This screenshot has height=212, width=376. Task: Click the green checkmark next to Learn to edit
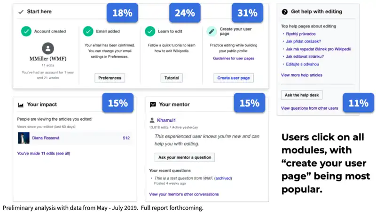pyautogui.click(x=150, y=31)
